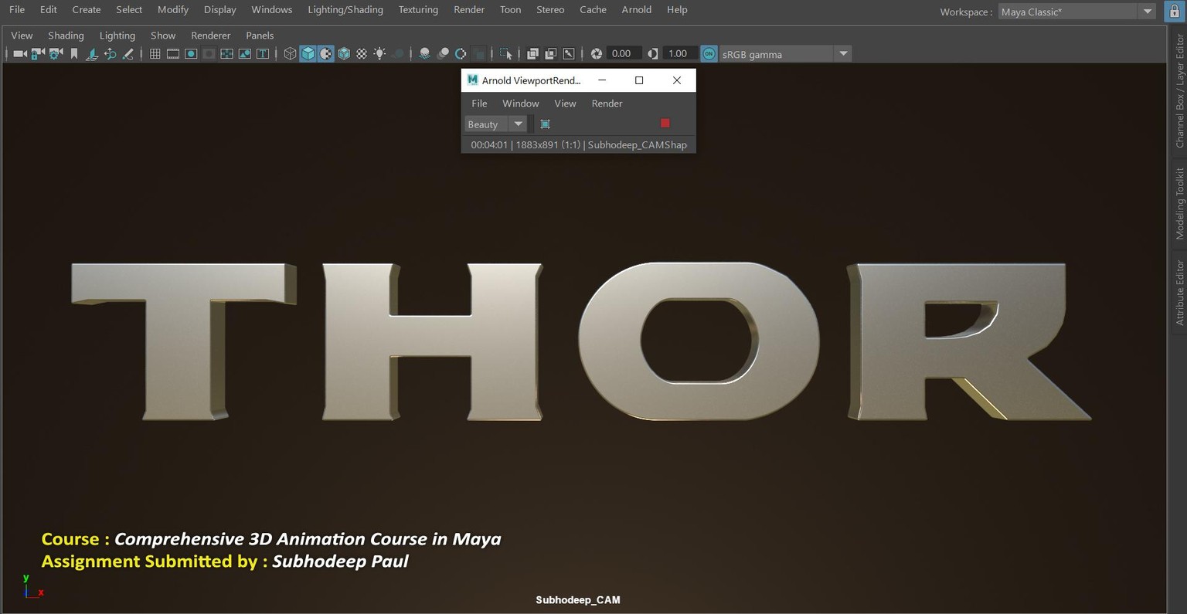Stop render with red square button
This screenshot has width=1187, height=614.
coord(665,123)
